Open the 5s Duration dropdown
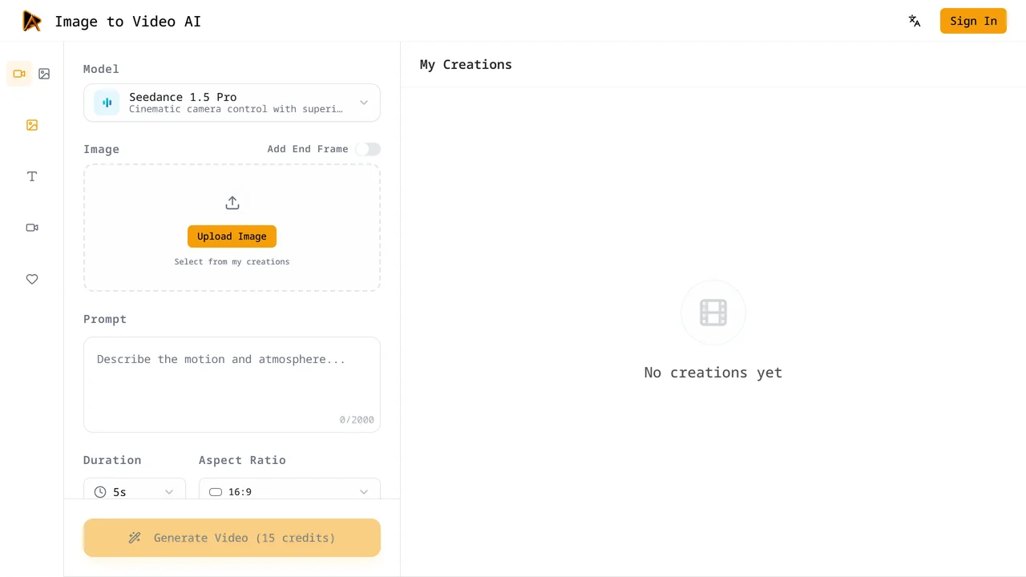Screen dimensions: 1026x577 tap(135, 491)
